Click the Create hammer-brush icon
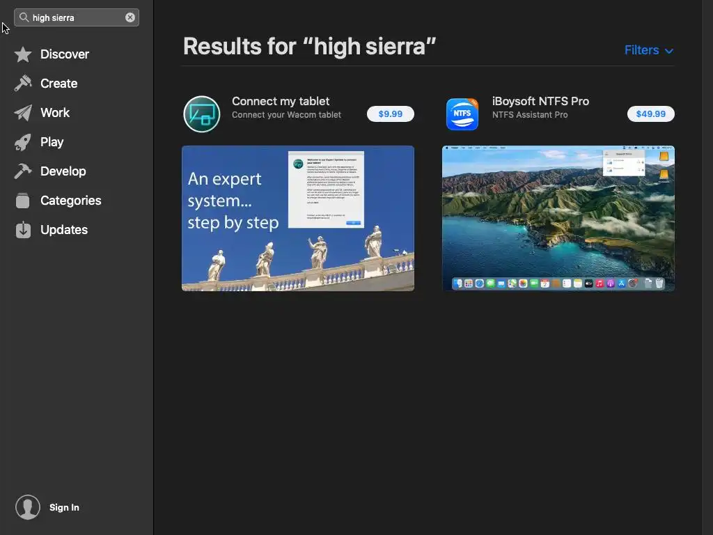713x535 pixels. coord(23,84)
